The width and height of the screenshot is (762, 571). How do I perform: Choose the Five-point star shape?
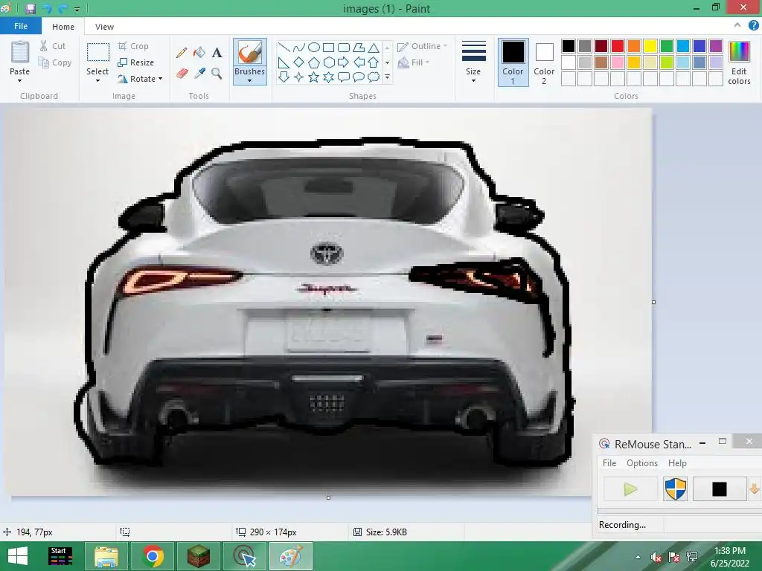pyautogui.click(x=314, y=77)
